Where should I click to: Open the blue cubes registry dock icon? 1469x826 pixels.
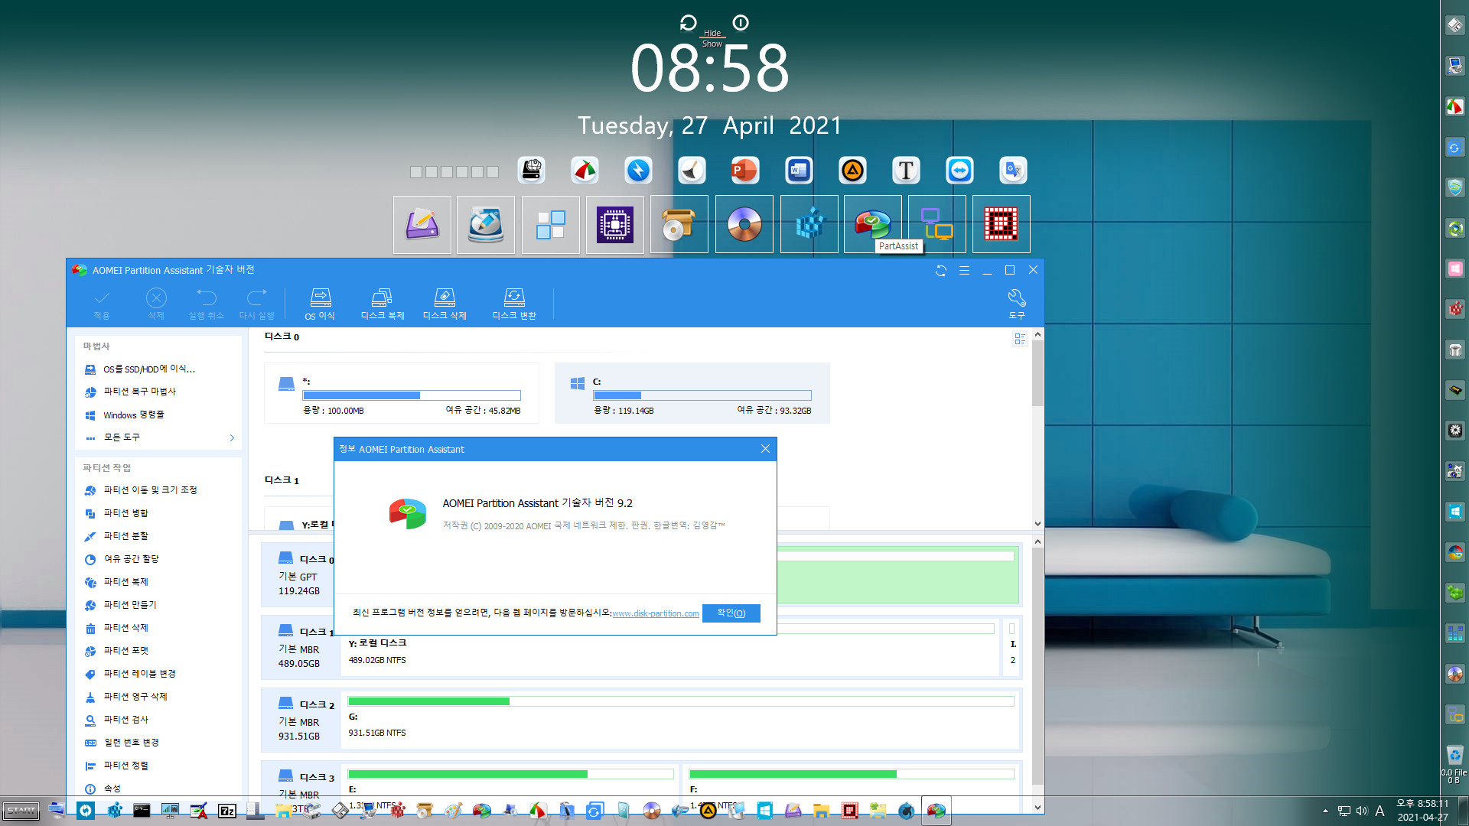(x=809, y=224)
